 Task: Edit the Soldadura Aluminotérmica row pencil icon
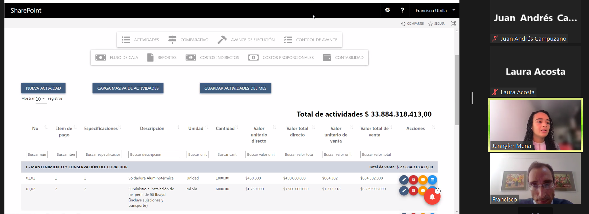point(404,180)
